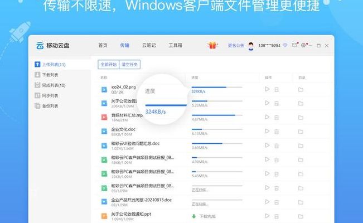The width and height of the screenshot is (363, 223).
Task: Delete the ioo24_02.png upload task
Action: (x=277, y=89)
